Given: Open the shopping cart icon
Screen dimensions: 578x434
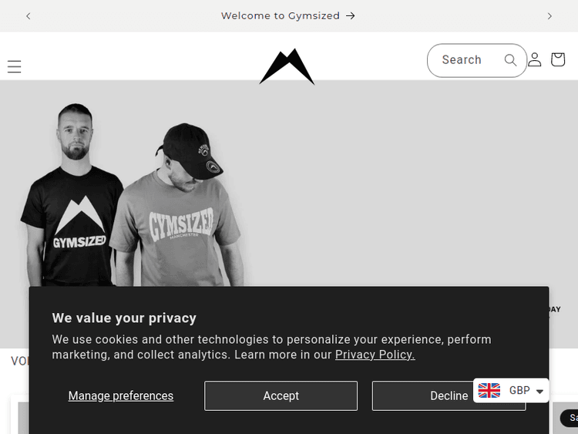Looking at the screenshot, I should 558,60.
